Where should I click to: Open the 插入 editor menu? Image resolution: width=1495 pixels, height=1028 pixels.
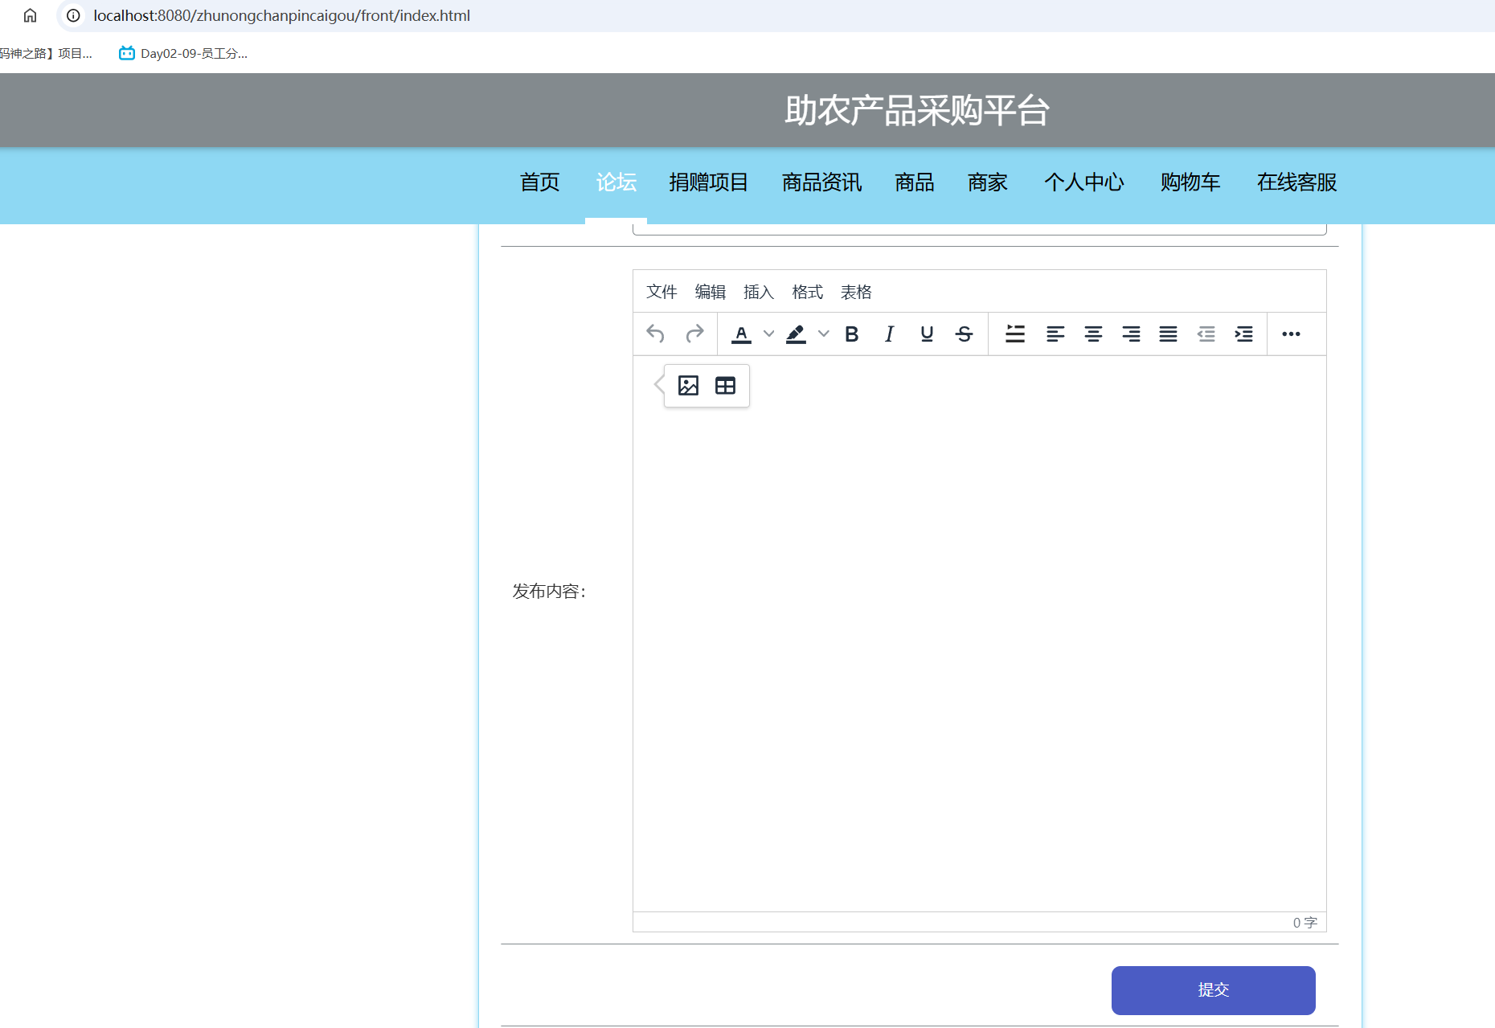pyautogui.click(x=759, y=292)
